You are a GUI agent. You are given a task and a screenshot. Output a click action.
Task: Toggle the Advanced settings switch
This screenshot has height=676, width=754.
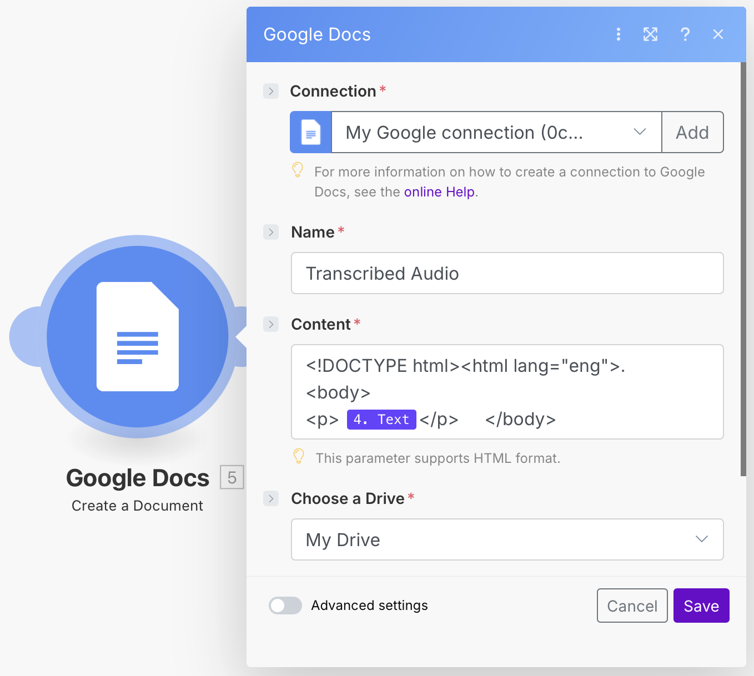pos(285,606)
